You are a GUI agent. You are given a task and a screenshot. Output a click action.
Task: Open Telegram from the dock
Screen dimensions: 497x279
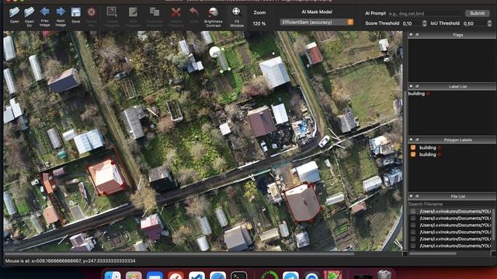pos(290,275)
